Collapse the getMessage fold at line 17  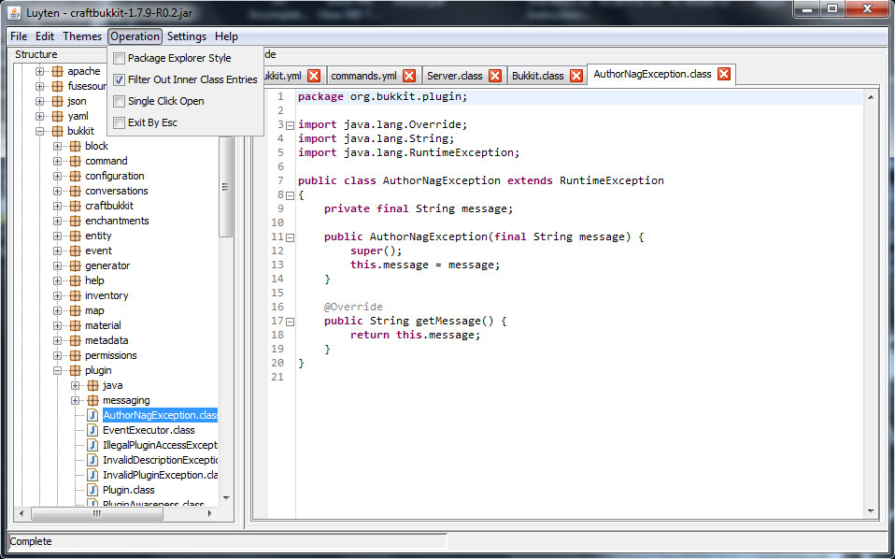290,322
